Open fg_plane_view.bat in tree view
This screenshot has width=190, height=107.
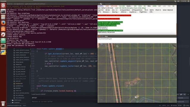point(20,67)
